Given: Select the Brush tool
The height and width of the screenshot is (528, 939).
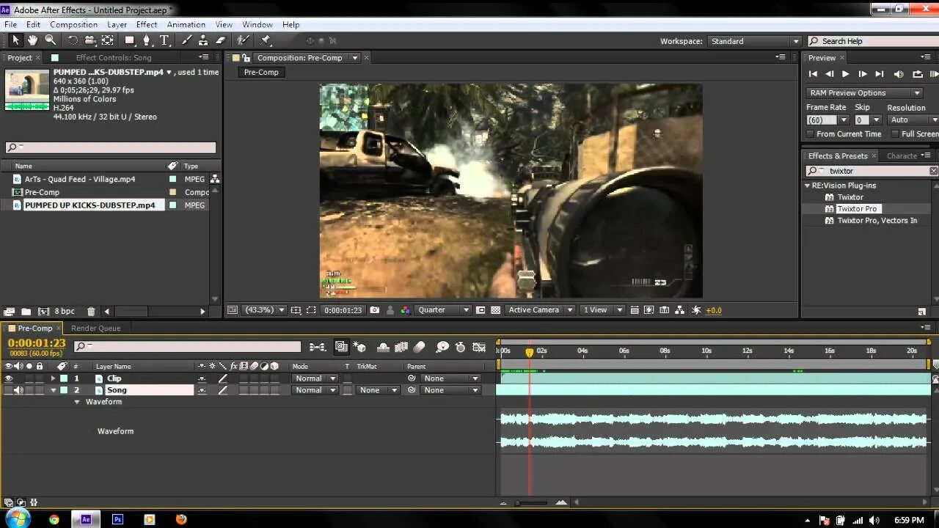Looking at the screenshot, I should (187, 41).
